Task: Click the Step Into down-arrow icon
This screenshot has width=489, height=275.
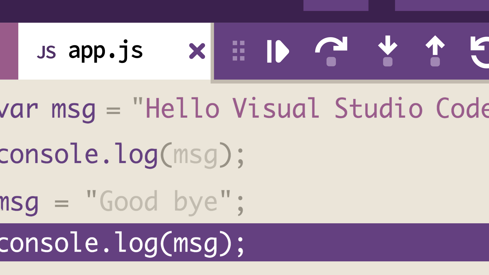Action: coord(388,50)
